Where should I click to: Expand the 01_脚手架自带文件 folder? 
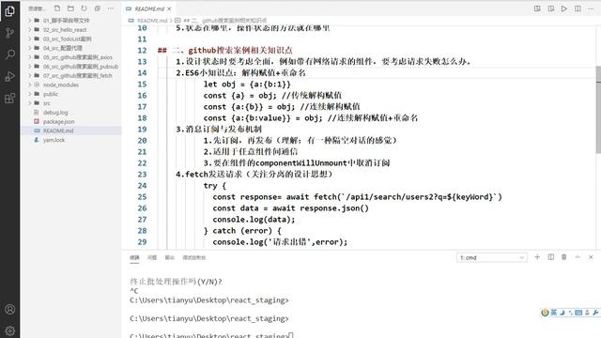point(71,21)
